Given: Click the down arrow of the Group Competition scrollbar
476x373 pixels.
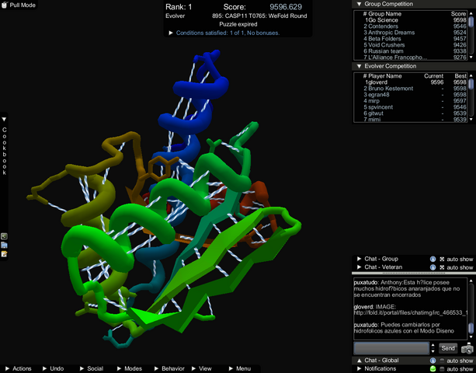Looking at the screenshot, I should coord(471,57).
